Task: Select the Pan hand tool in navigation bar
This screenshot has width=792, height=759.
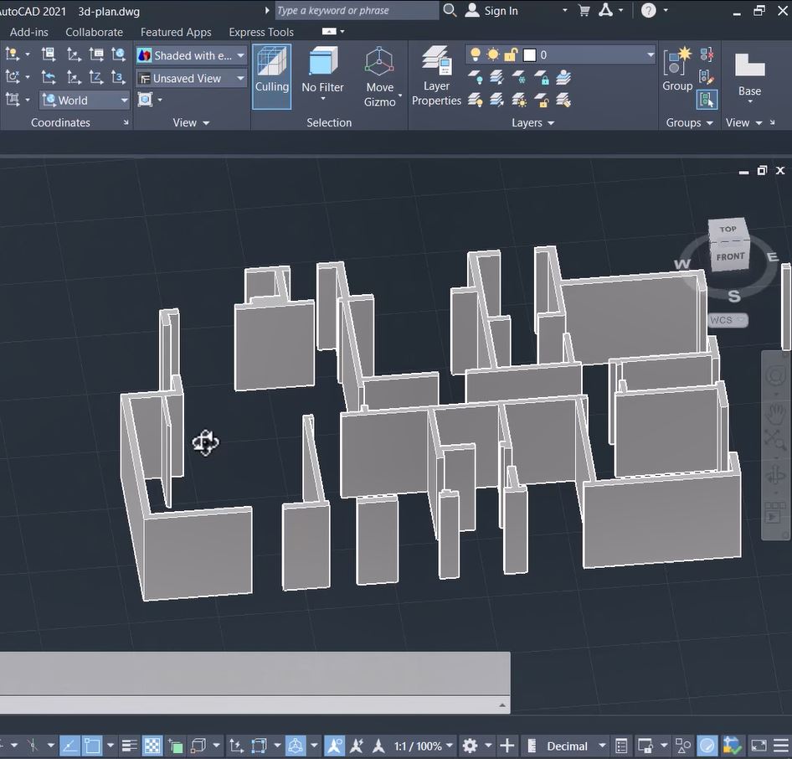Action: (775, 412)
